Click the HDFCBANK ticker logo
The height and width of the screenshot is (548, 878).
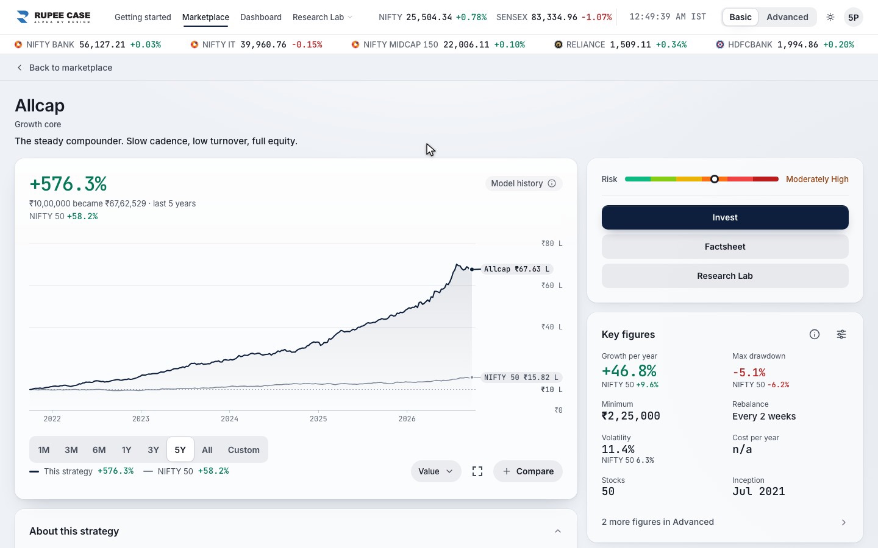coord(720,44)
